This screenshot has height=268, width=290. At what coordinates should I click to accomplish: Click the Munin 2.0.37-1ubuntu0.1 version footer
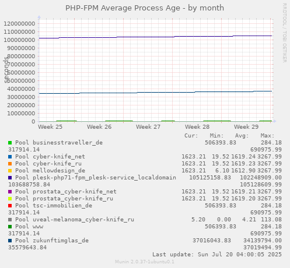[145, 262]
